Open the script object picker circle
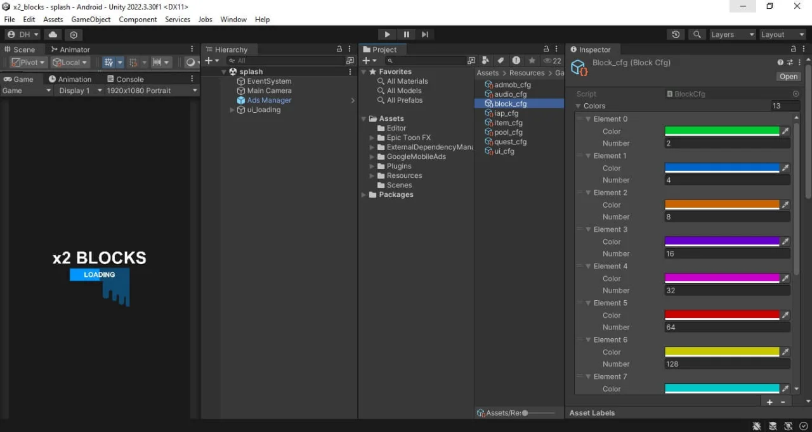The image size is (812, 432). pyautogui.click(x=796, y=94)
